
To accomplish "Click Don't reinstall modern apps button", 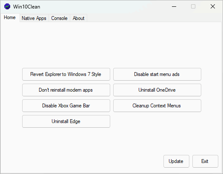I will (66, 90).
